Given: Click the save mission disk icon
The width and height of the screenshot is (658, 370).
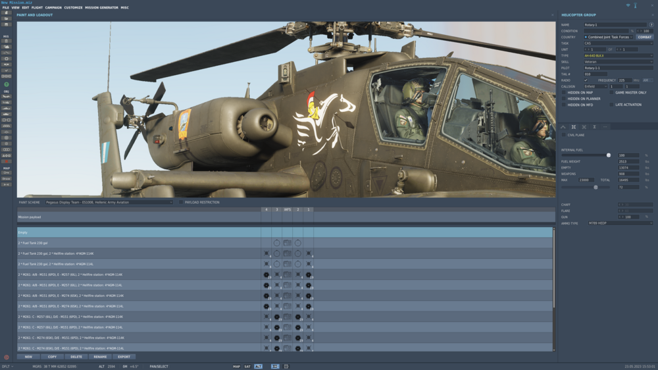Looking at the screenshot, I should click(7, 25).
